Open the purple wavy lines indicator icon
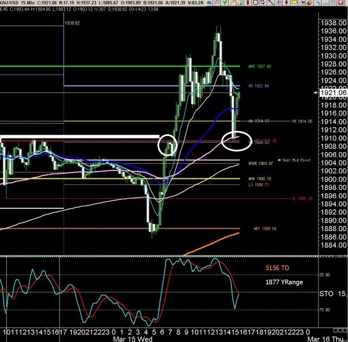The image size is (348, 342). click(217, 2)
